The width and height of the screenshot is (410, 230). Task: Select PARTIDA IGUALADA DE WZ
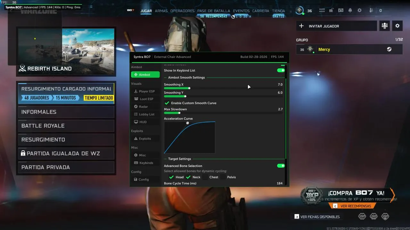(x=66, y=153)
